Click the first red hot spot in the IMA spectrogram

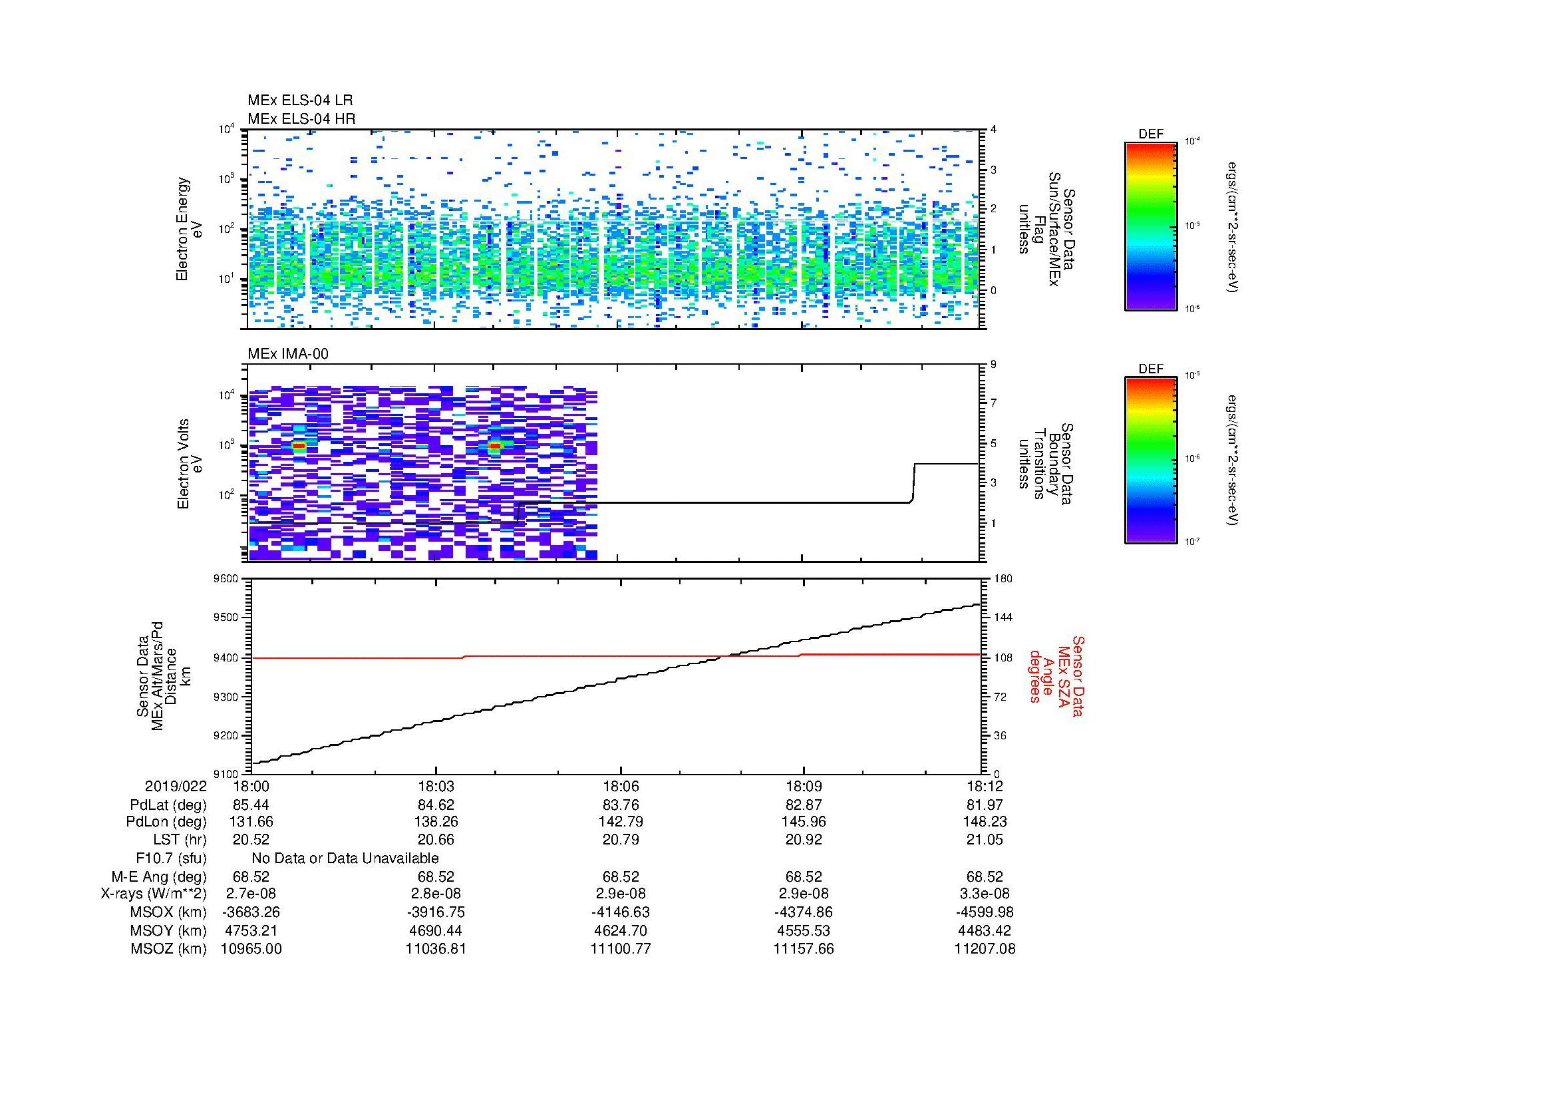[x=299, y=446]
